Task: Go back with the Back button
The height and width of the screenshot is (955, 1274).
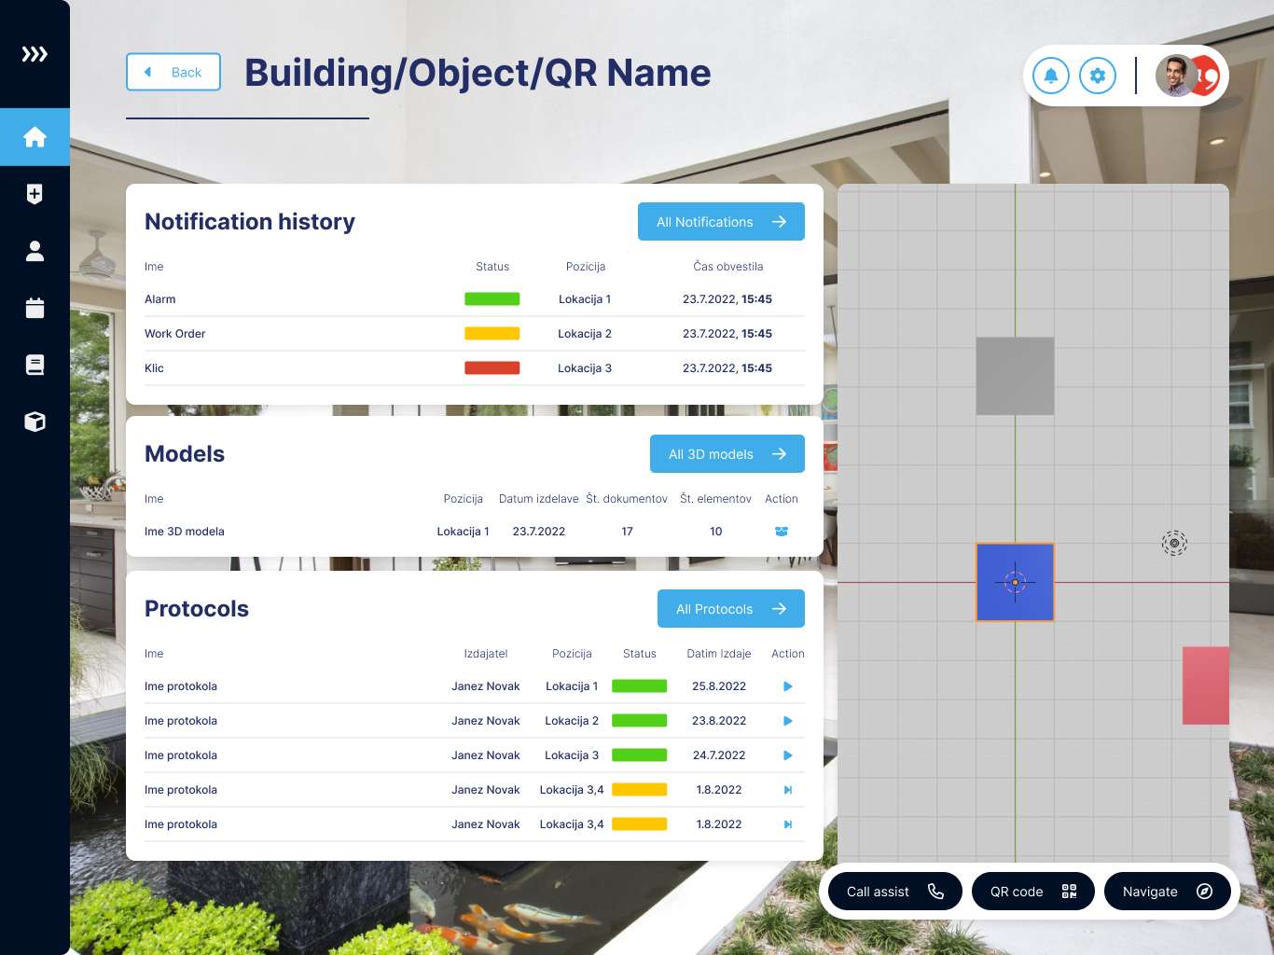Action: [173, 72]
